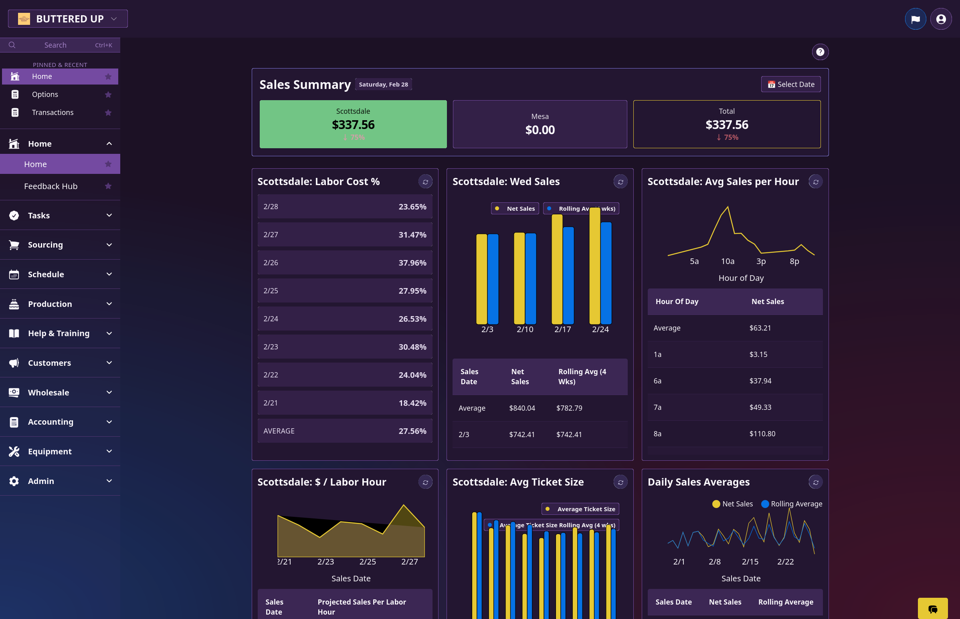Click the flag icon in top bar
Image resolution: width=960 pixels, height=619 pixels.
tap(915, 19)
